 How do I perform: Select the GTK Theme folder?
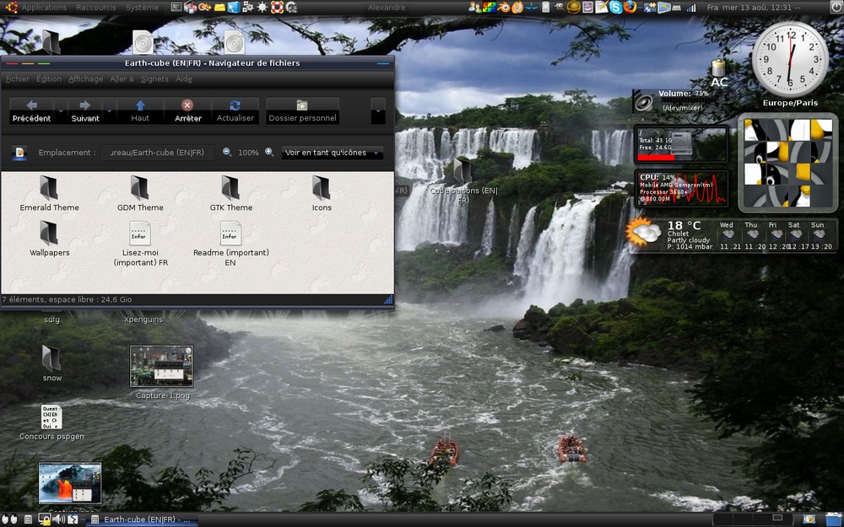click(x=231, y=194)
